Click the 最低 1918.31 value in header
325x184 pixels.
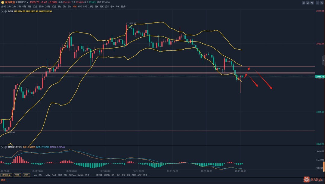tap(90, 2)
